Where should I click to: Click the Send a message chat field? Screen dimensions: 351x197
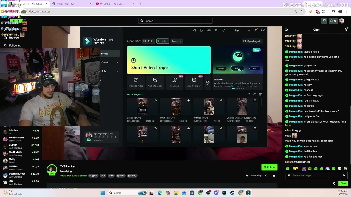[316, 175]
